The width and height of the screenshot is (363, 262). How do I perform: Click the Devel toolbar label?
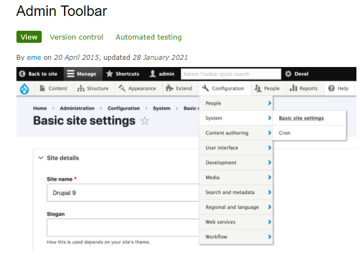pyautogui.click(x=302, y=74)
